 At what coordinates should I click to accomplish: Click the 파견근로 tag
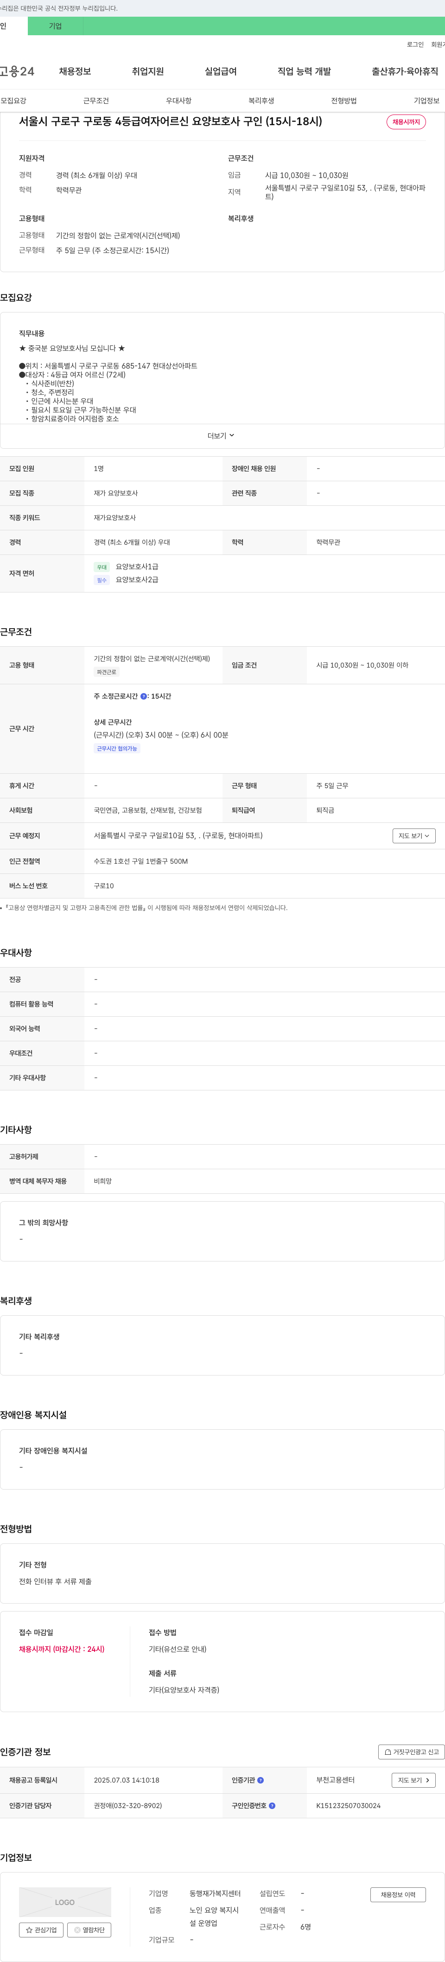click(x=107, y=673)
